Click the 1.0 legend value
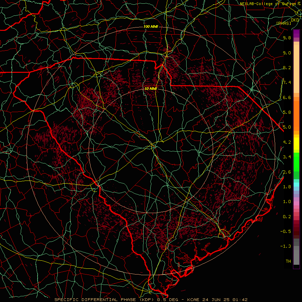Viewport: 302px width, 302px height. (x=287, y=201)
